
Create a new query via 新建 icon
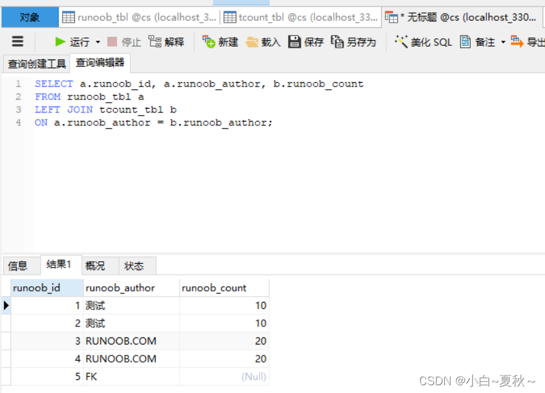[x=220, y=41]
